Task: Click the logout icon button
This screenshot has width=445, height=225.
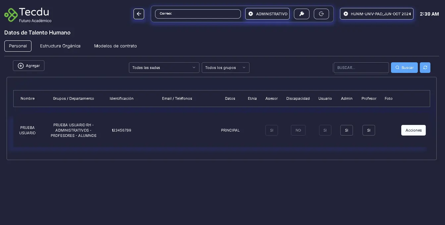Action: tap(321, 14)
